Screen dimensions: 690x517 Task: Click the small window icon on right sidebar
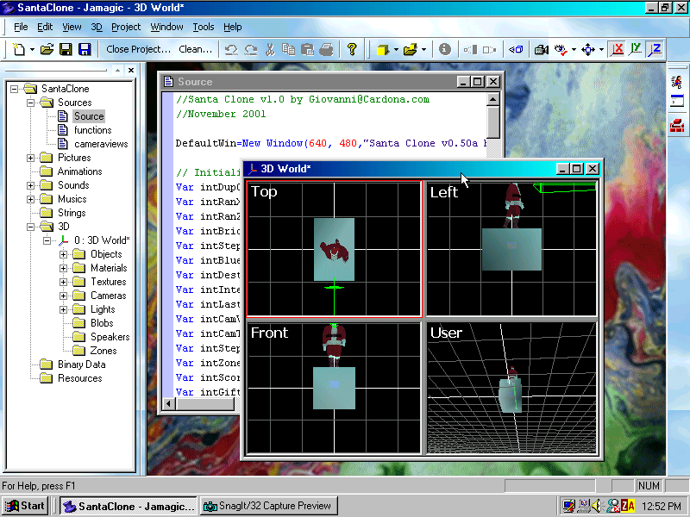[x=677, y=101]
